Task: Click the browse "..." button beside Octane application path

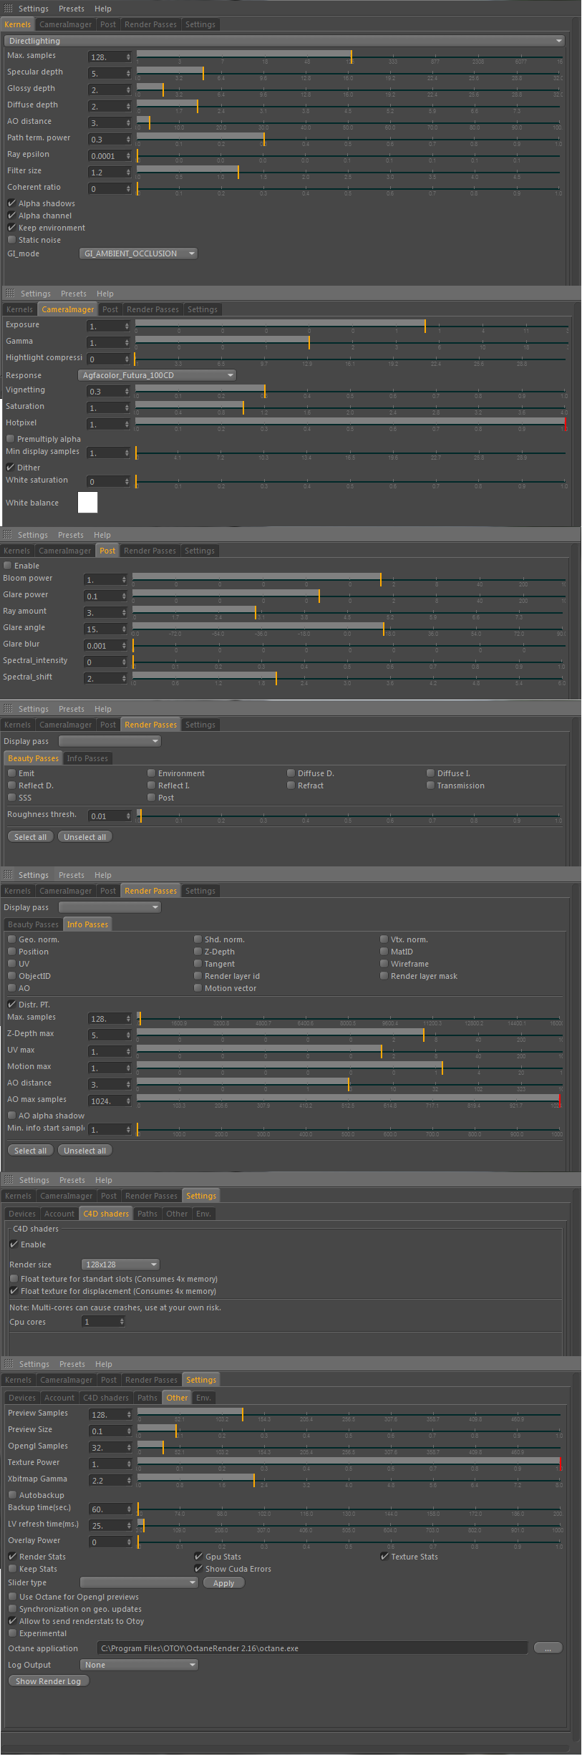Action: [548, 1648]
